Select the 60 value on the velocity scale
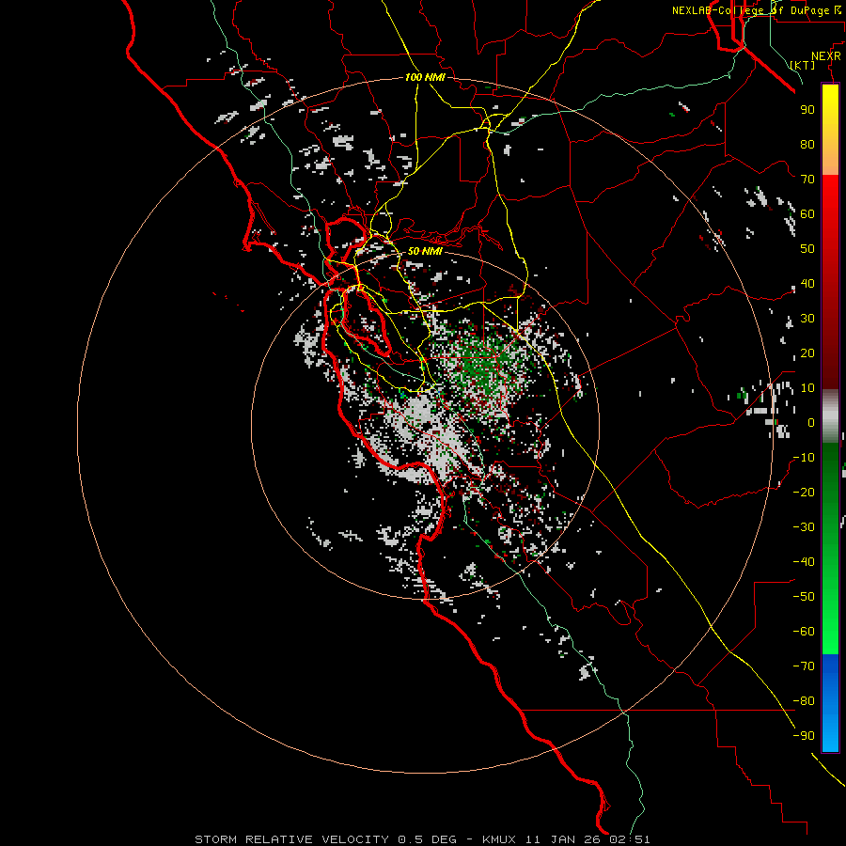This screenshot has height=846, width=846. point(807,213)
